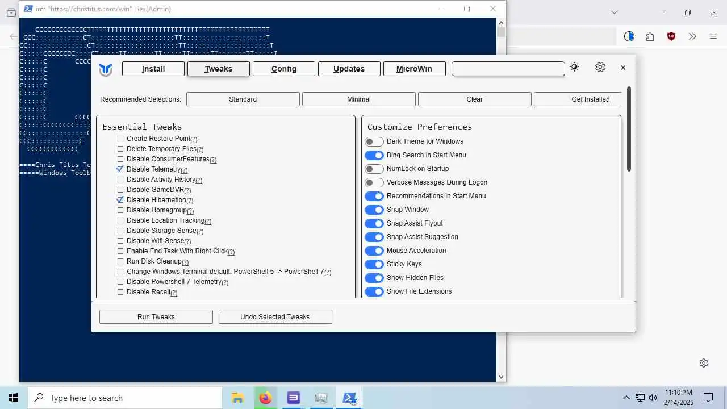Enable NumLock on Startup toggle
The height and width of the screenshot is (409, 727).
[374, 169]
